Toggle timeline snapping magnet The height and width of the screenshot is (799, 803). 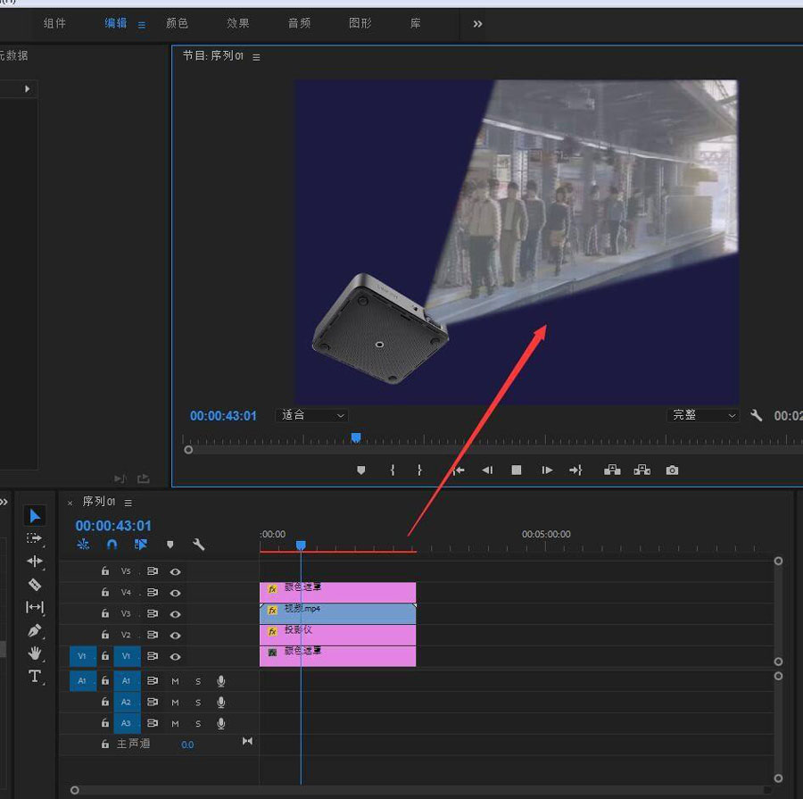(112, 545)
